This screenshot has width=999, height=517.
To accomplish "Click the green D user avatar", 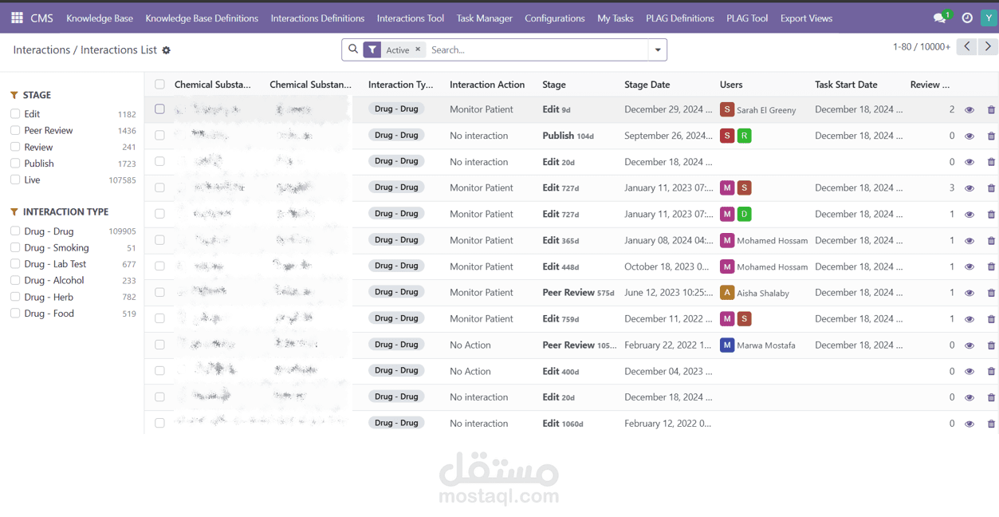I will point(744,214).
